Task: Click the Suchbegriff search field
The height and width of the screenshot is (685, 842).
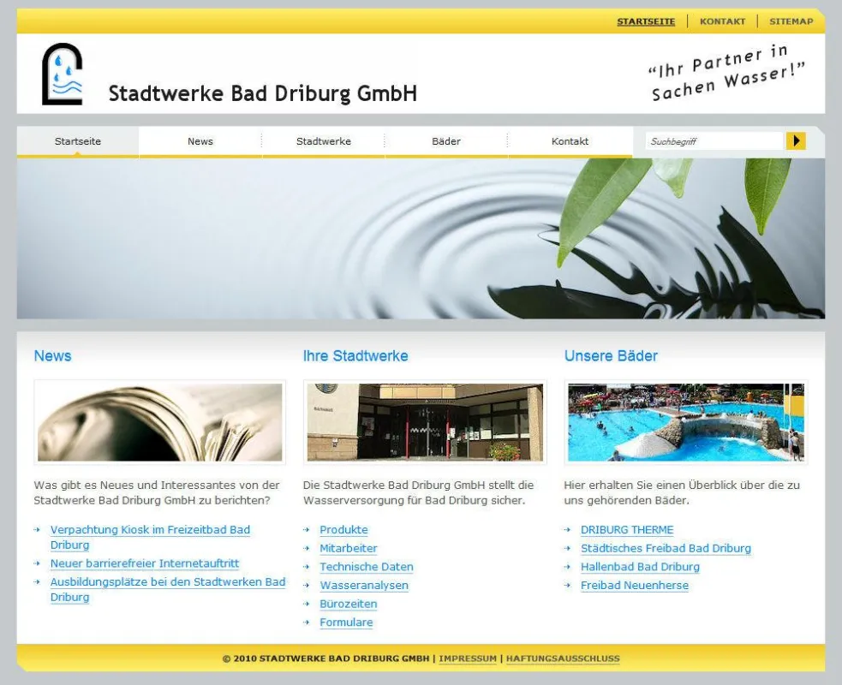Action: pos(714,141)
